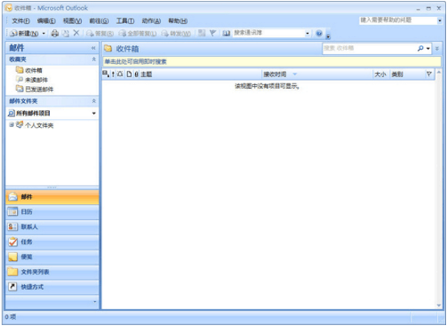Collapse the 邮件文件夹 section

tap(94, 101)
